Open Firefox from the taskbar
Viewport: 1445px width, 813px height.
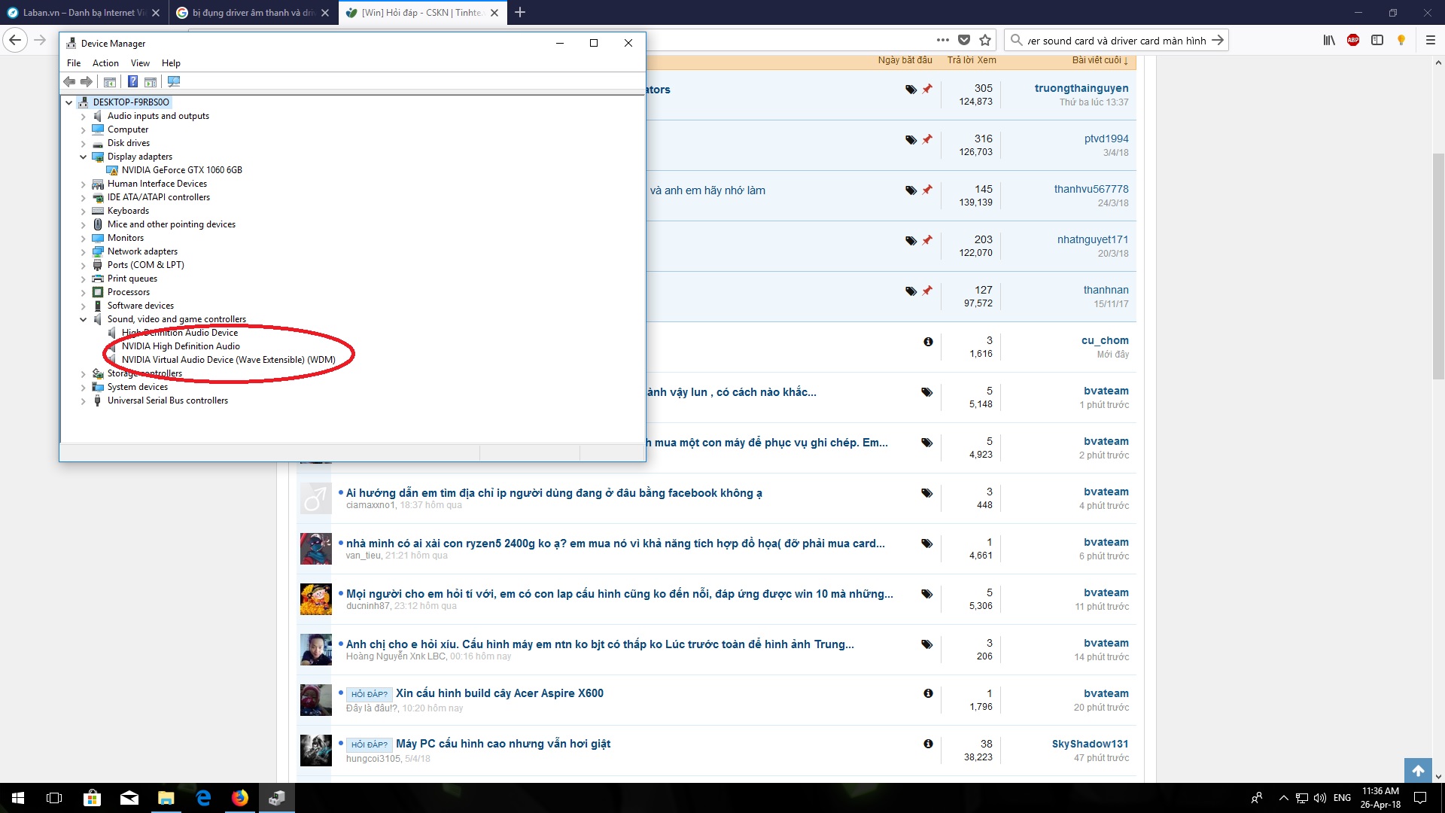pyautogui.click(x=240, y=798)
